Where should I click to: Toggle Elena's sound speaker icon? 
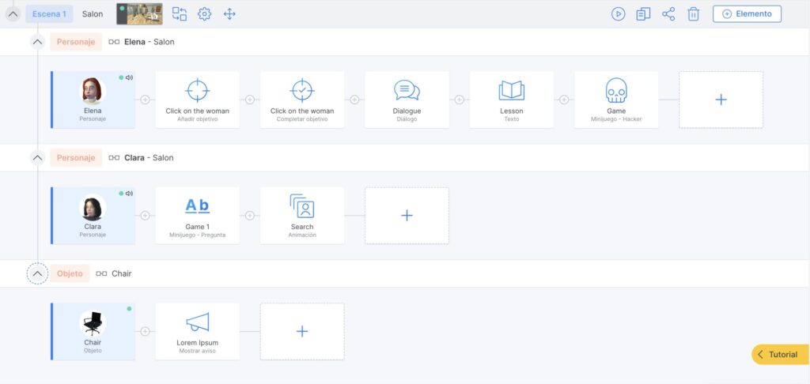coord(129,77)
